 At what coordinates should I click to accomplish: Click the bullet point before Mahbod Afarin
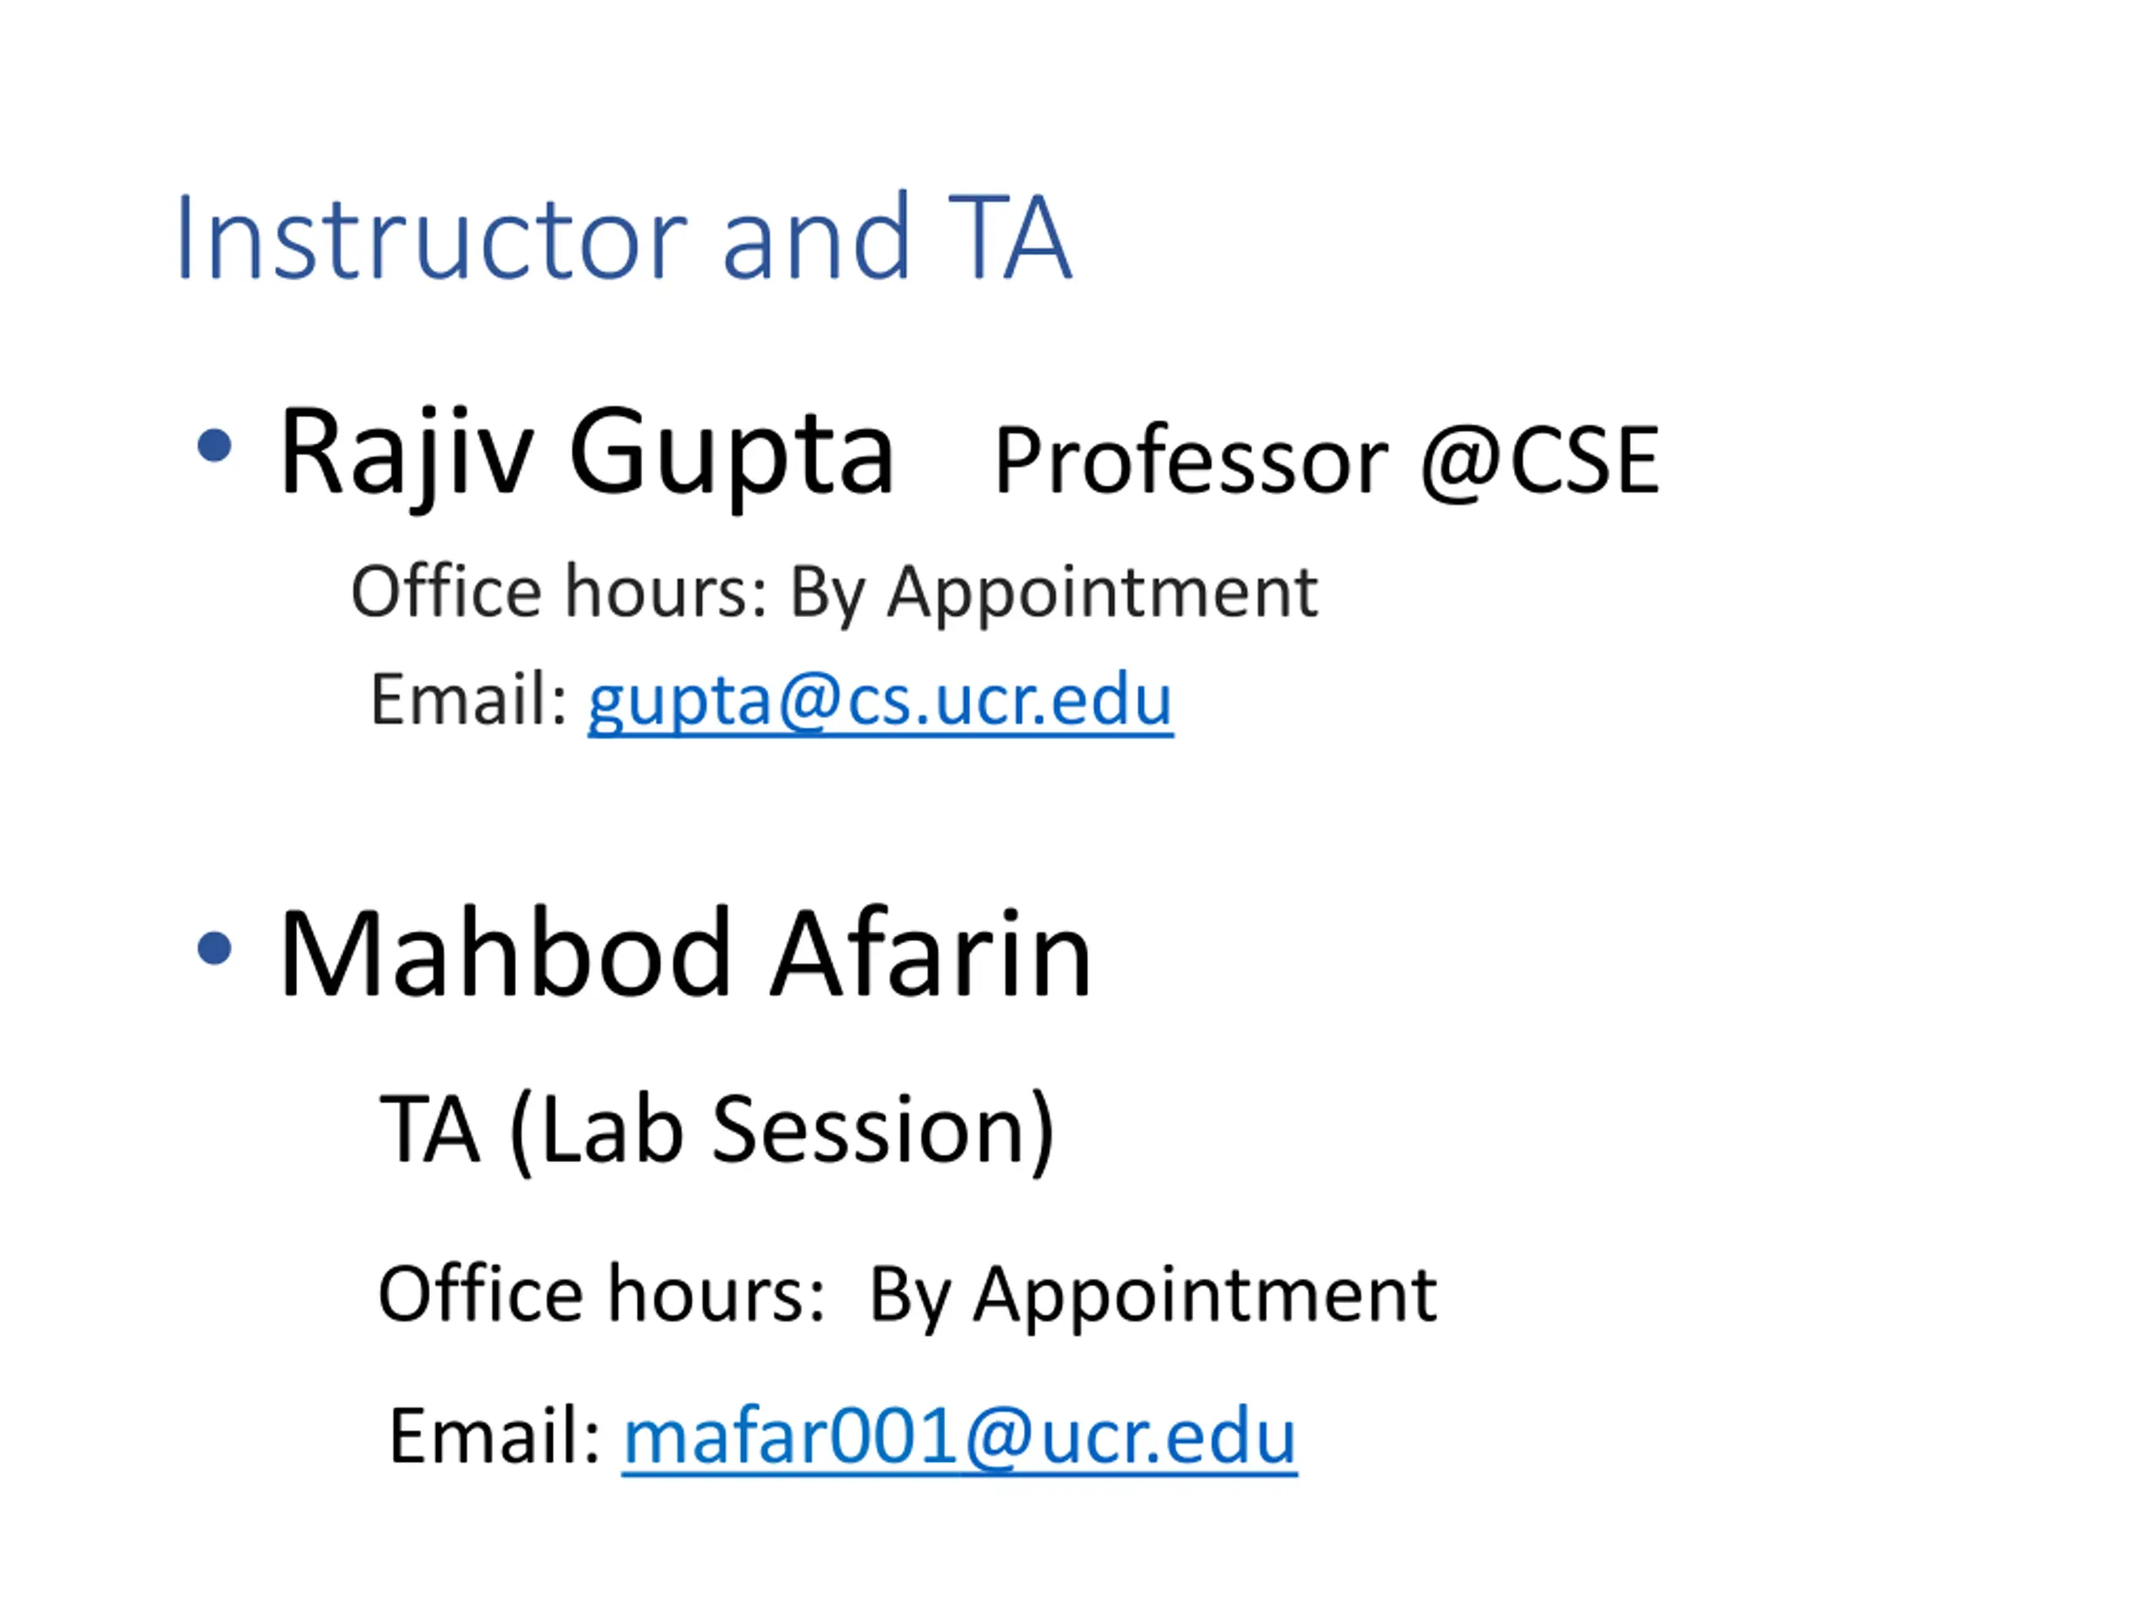coord(215,948)
